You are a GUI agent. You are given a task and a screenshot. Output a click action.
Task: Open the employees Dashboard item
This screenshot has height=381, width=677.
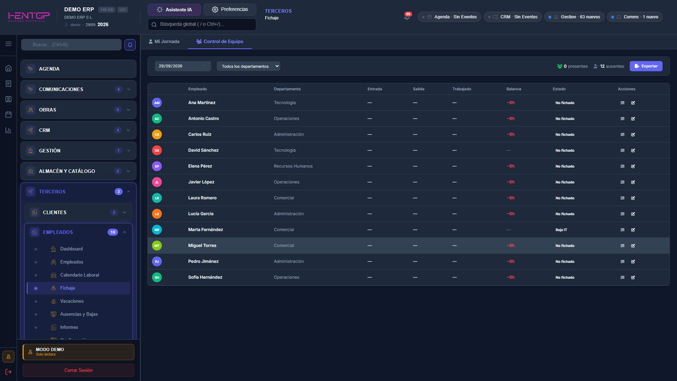click(x=78, y=249)
